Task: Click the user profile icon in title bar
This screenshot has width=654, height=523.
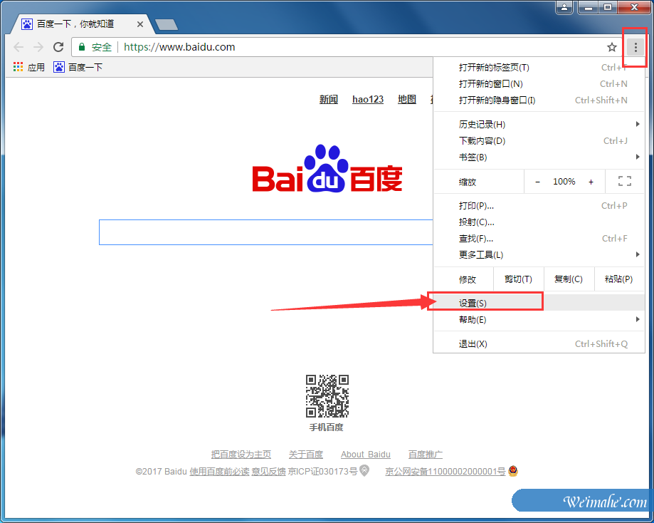Action: click(x=566, y=7)
